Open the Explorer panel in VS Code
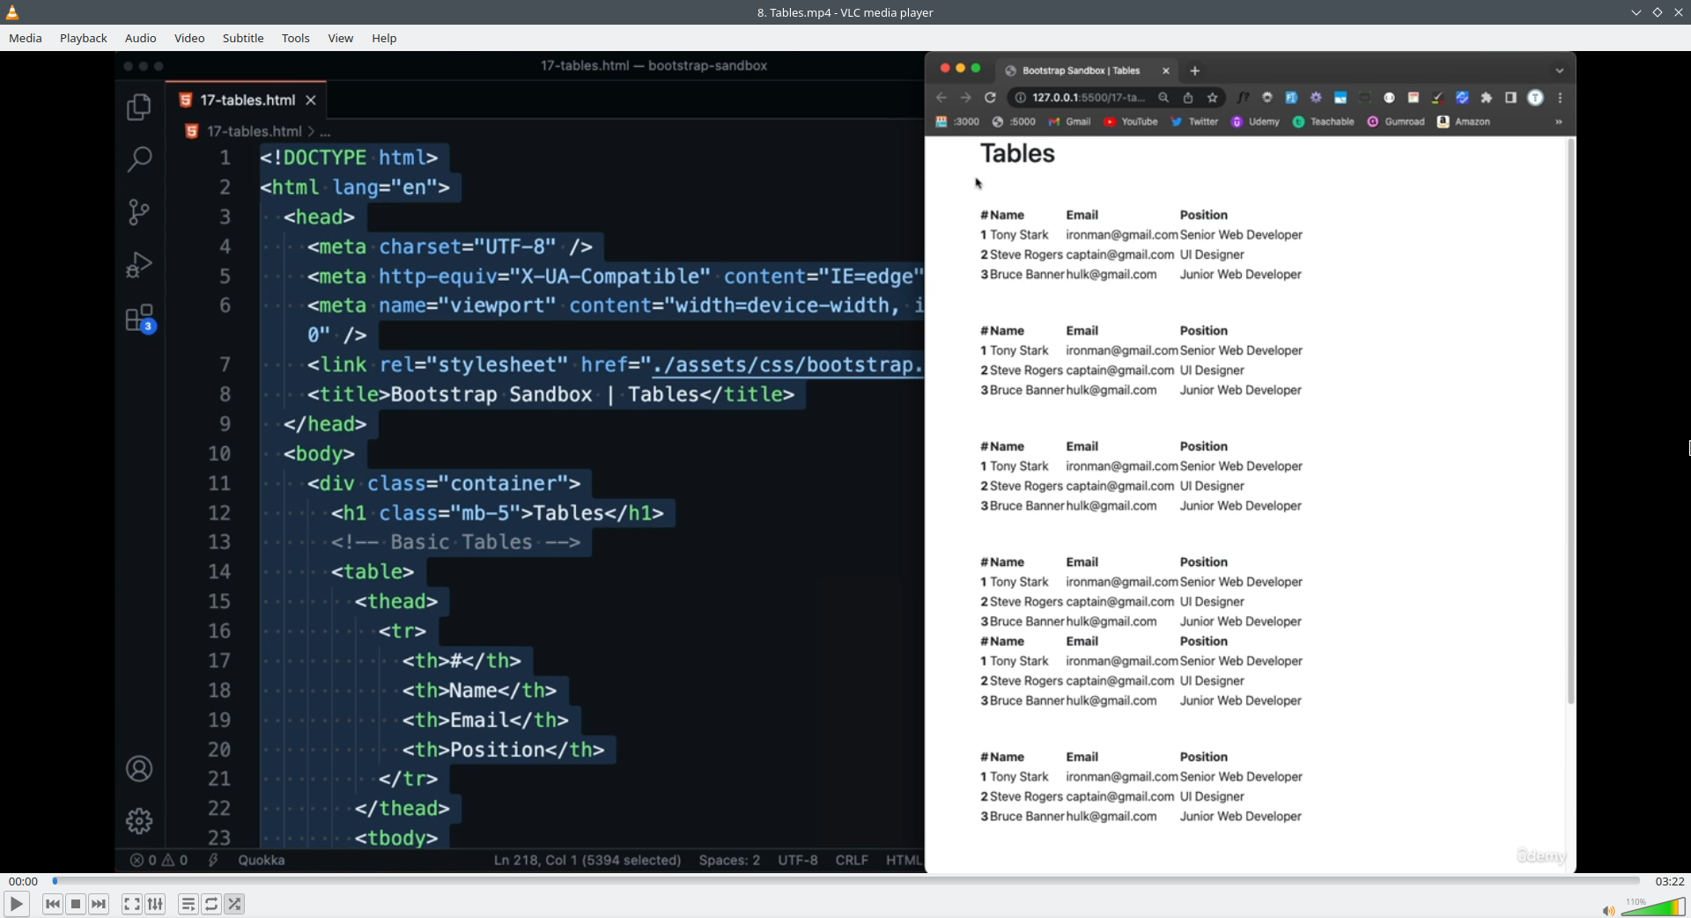 (x=139, y=106)
